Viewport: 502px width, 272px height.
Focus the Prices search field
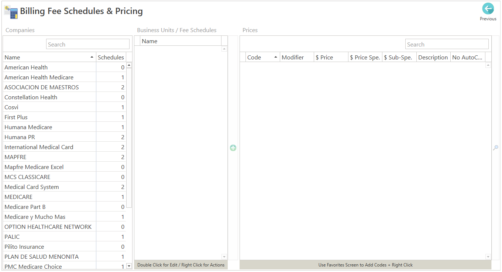[447, 44]
